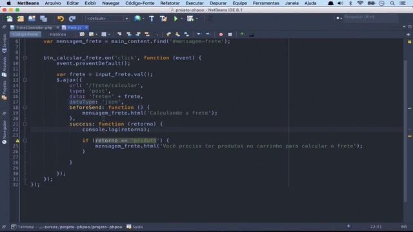
Task: Expand the dropdown arrow next to globe icon
Action: (x=143, y=19)
